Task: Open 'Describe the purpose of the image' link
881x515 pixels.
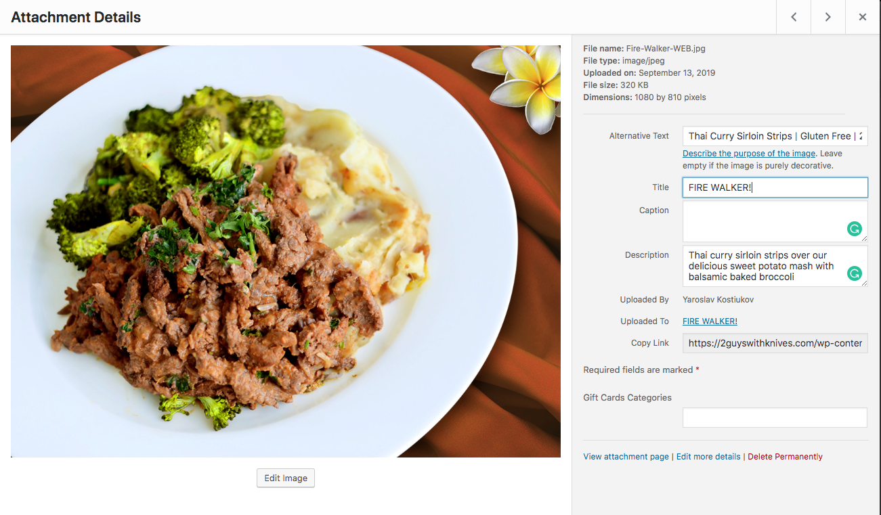Action: [x=749, y=154]
